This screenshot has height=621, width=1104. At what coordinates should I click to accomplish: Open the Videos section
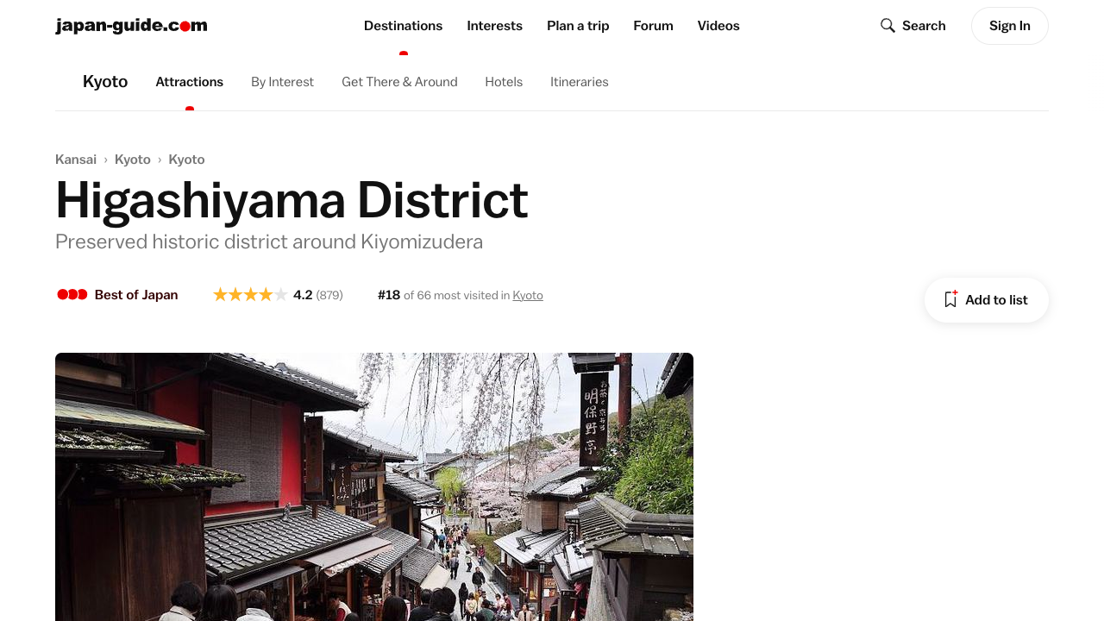(x=718, y=26)
